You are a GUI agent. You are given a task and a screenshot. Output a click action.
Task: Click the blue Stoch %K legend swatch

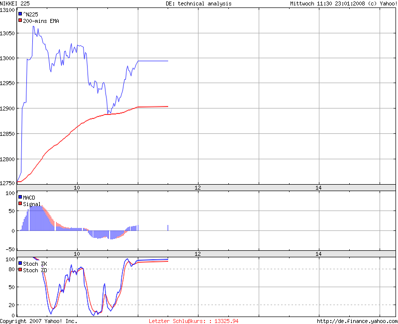coord(20,263)
